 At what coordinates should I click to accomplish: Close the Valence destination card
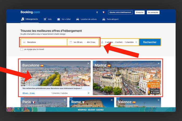[x=158, y=100]
